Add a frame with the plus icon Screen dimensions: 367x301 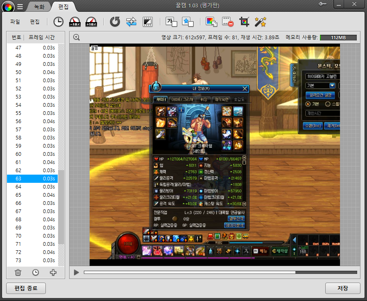(x=53, y=272)
